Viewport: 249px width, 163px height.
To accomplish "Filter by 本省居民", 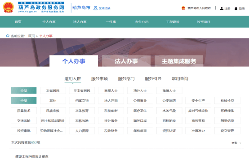I will click(x=53, y=90).
